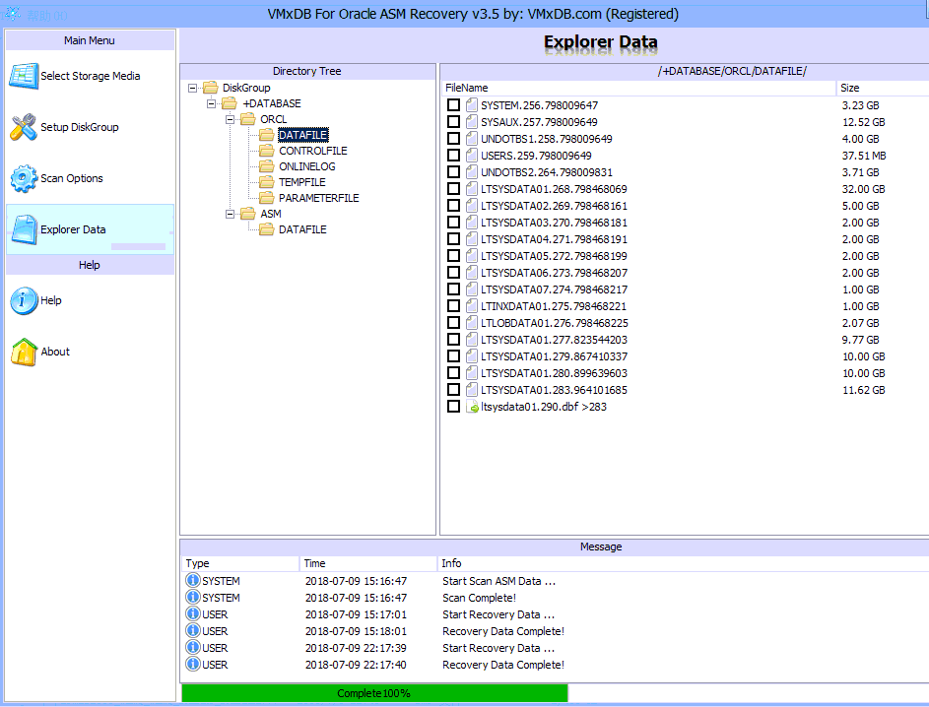Click info icon of Scan Complete! message
Screen dimensions: 929x707
pyautogui.click(x=192, y=597)
